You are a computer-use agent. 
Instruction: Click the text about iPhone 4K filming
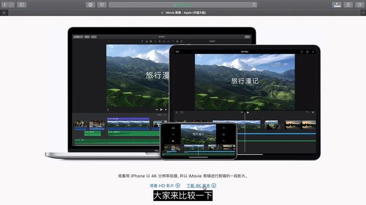[182, 176]
